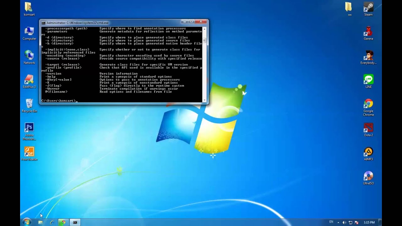Click the 1:15 PM clock

point(369,222)
